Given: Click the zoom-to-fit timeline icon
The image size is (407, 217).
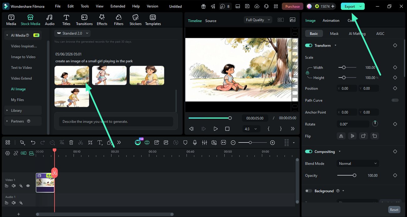Looking at the screenshot, I should (x=223, y=142).
